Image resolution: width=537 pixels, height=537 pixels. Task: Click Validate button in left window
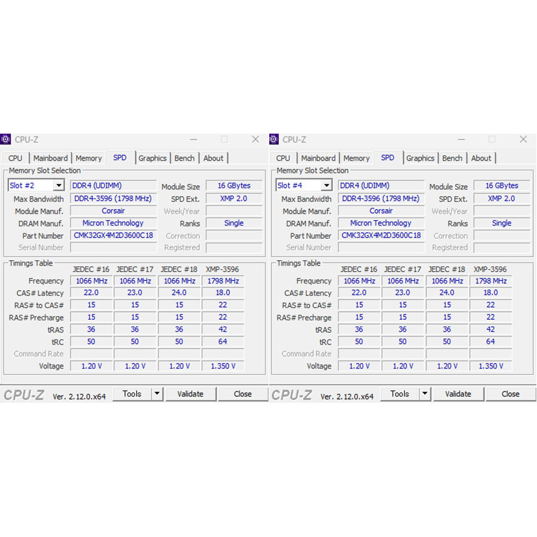[x=190, y=394]
